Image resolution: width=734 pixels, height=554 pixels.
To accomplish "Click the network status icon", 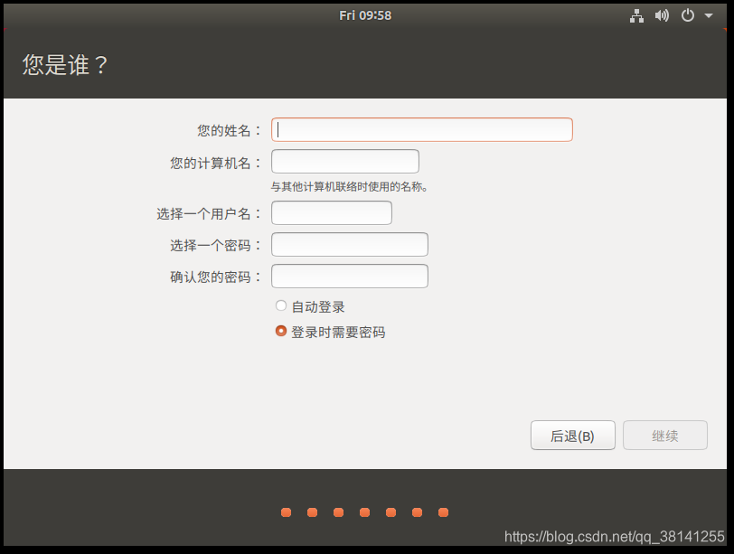I will pyautogui.click(x=636, y=14).
